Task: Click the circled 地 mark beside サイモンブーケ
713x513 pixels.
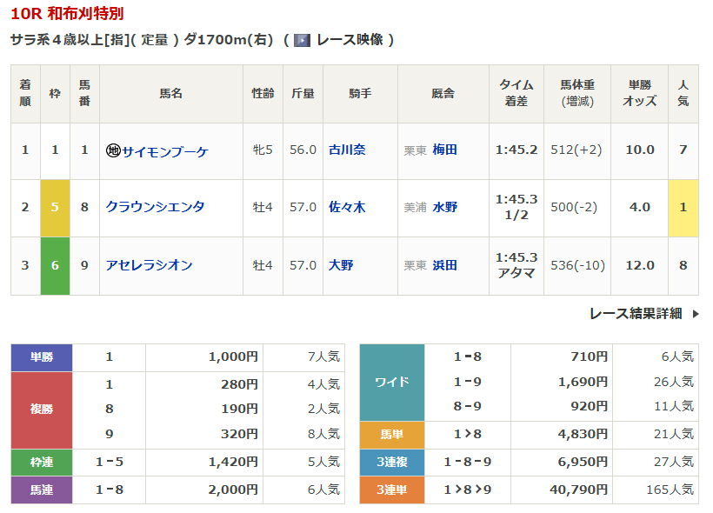Action: [113, 150]
